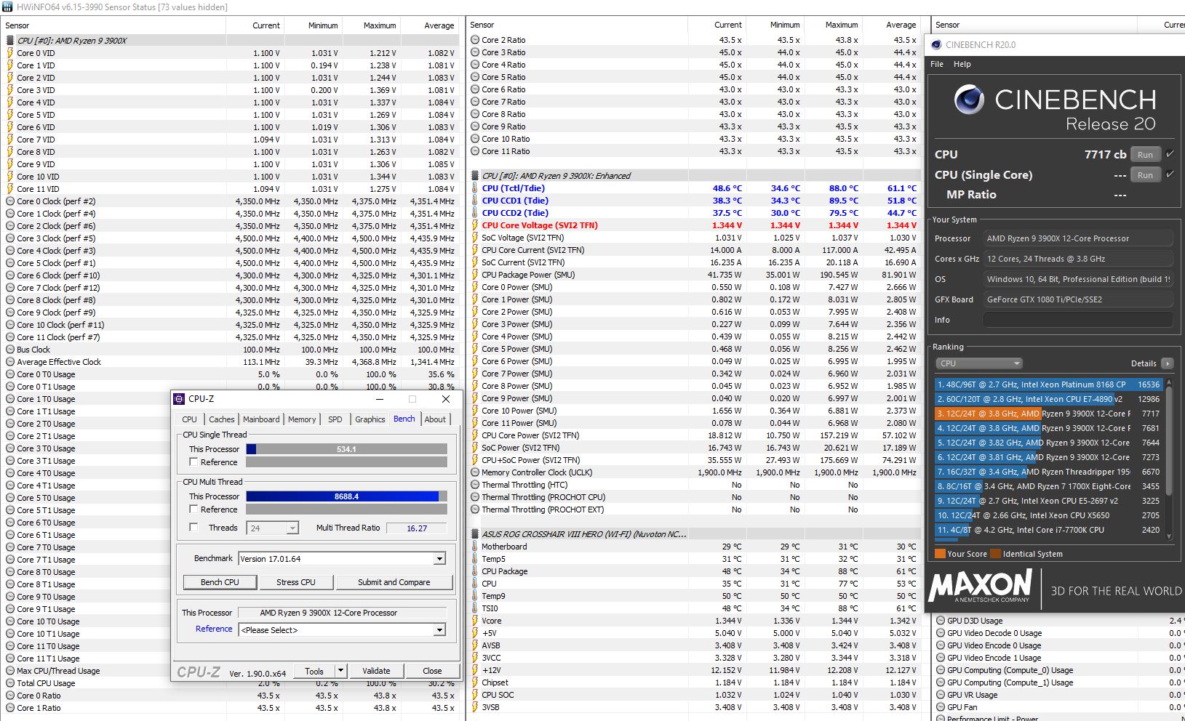Select the Intel Xeon Platinum 8168 ranking entry
Image resolution: width=1185 pixels, height=721 pixels.
(x=1048, y=384)
